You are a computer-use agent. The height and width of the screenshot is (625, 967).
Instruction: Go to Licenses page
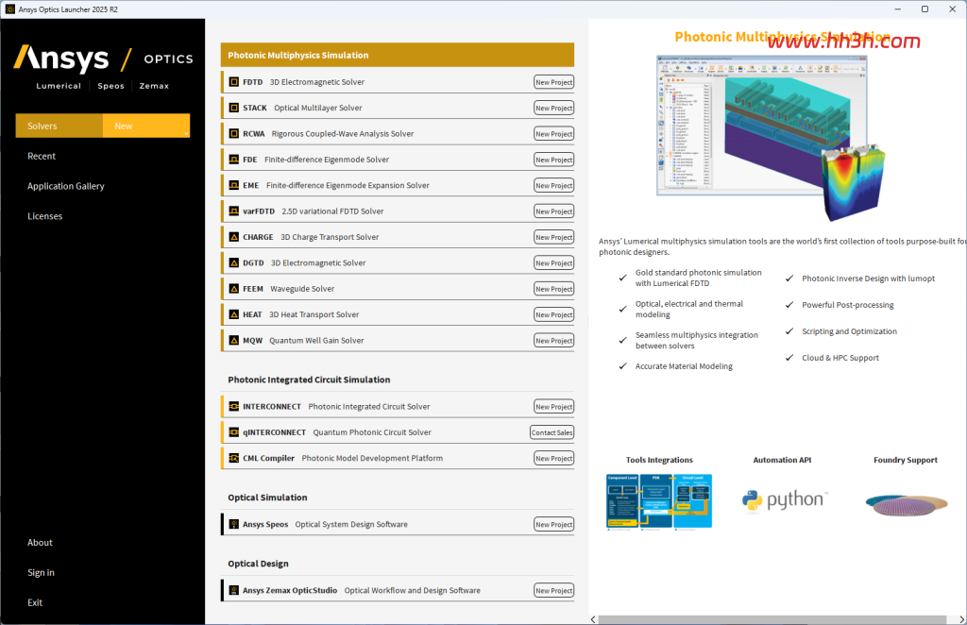[x=45, y=216]
